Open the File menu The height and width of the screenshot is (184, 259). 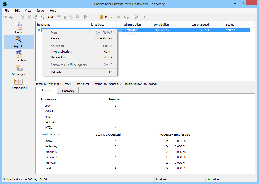[7, 10]
